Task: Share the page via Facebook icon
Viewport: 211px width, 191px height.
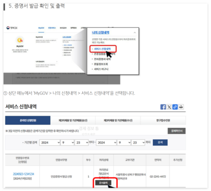Action: 163,107
